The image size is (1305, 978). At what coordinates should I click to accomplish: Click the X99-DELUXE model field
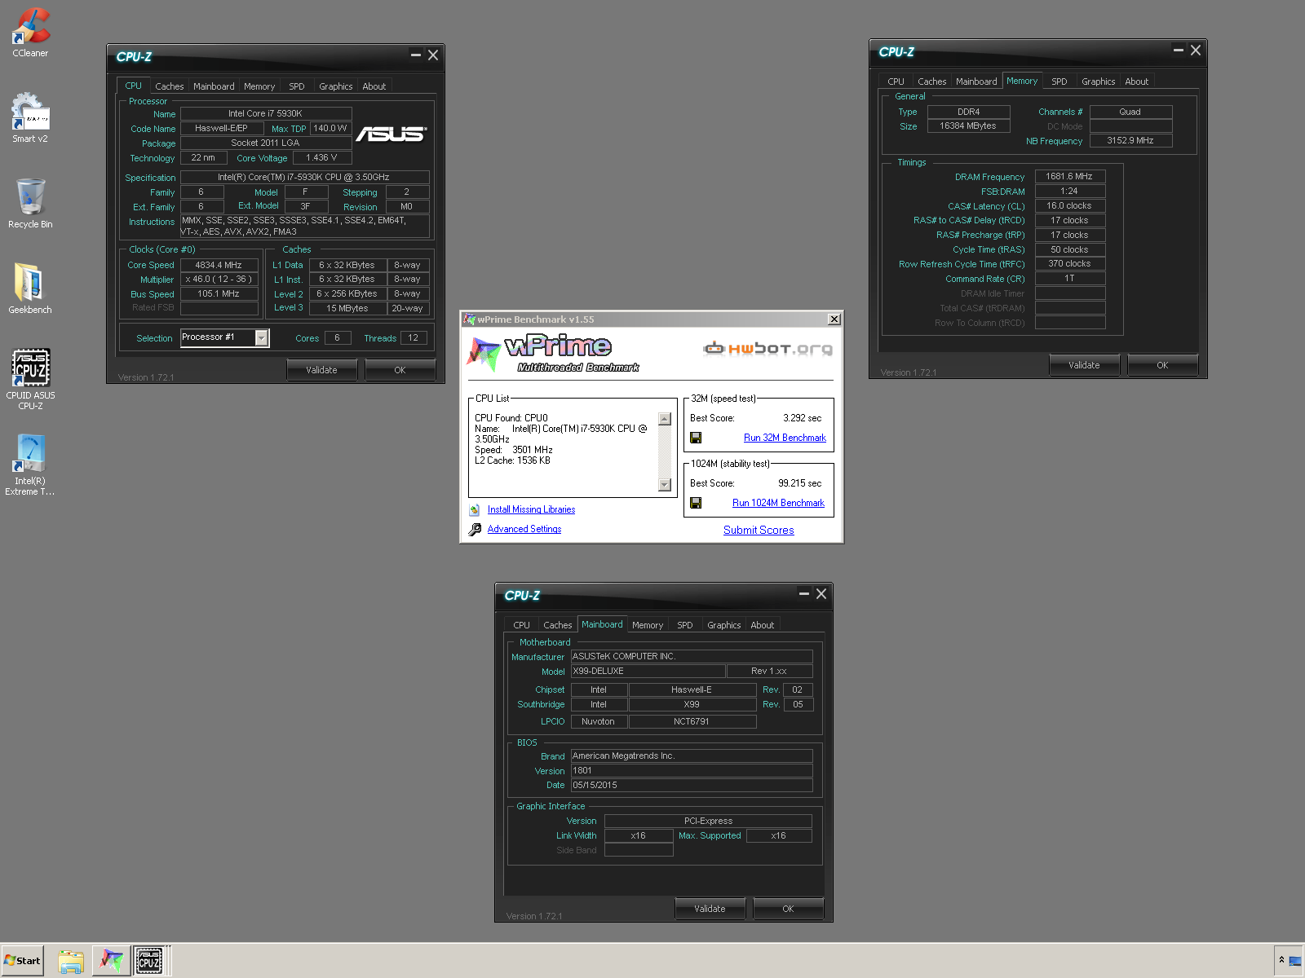click(x=648, y=671)
